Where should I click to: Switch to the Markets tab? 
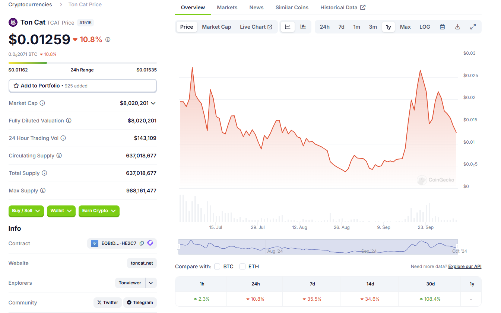click(227, 7)
